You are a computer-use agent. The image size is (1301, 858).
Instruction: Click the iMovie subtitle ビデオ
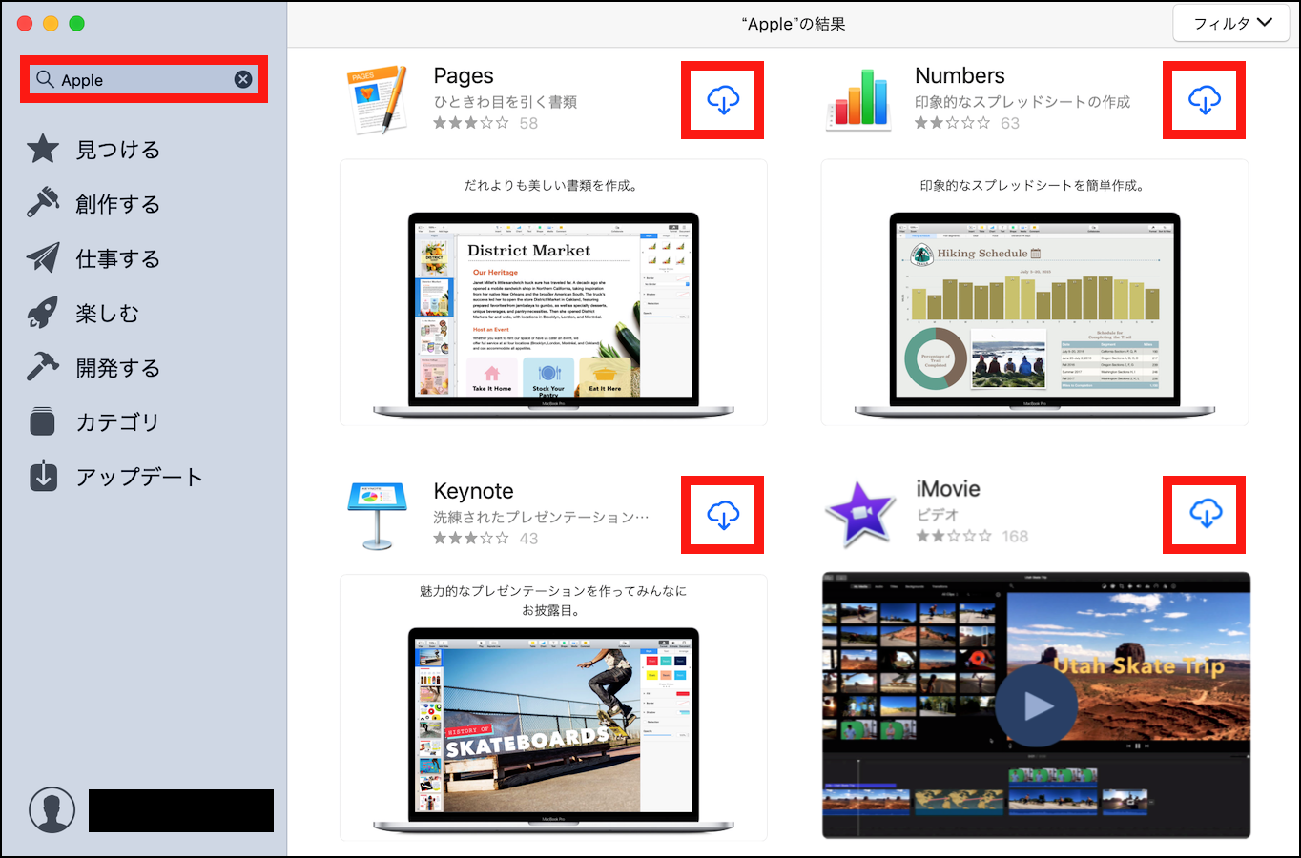[938, 514]
